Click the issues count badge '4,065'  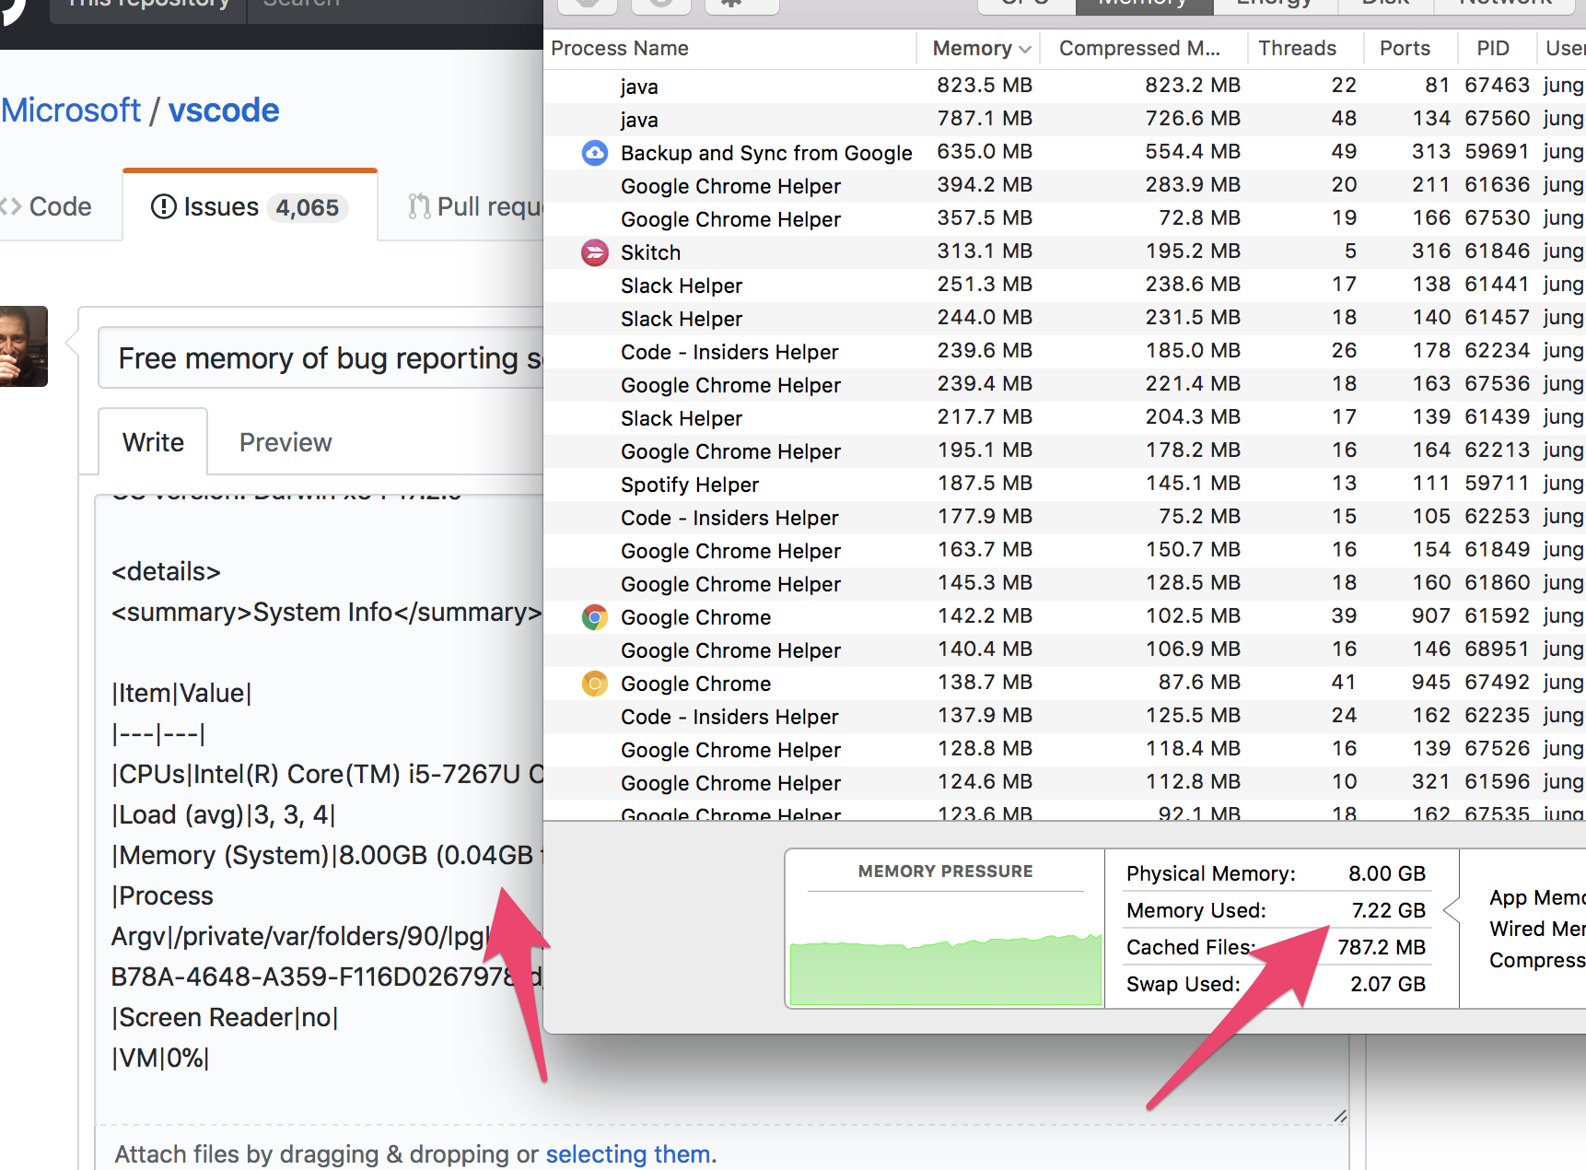[x=308, y=207]
